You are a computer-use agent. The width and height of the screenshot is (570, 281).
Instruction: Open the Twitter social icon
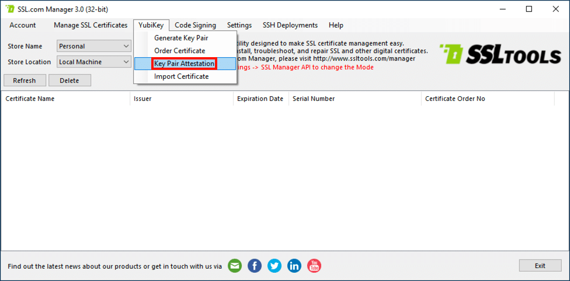coord(274,266)
